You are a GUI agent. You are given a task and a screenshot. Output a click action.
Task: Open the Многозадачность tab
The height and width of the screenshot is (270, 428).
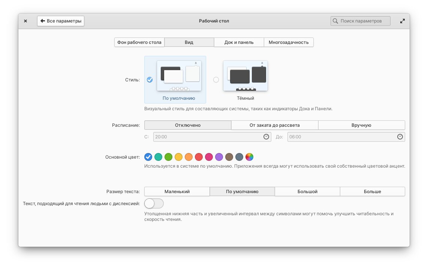(289, 42)
